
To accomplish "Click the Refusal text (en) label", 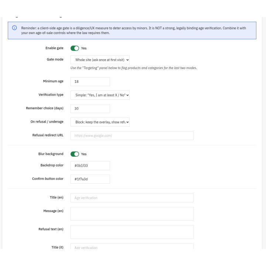I will coord(51,229).
